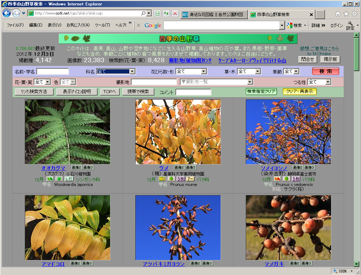361x275 pixels.
Task: Stop page loading with the red X
Action: (x=175, y=13)
